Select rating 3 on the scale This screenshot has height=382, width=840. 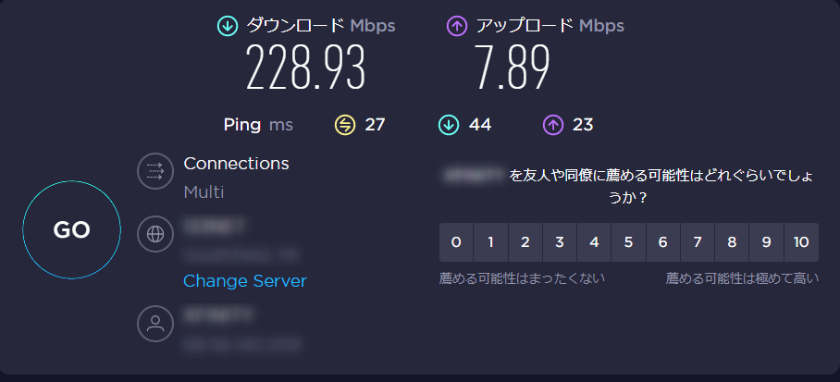[x=560, y=242]
